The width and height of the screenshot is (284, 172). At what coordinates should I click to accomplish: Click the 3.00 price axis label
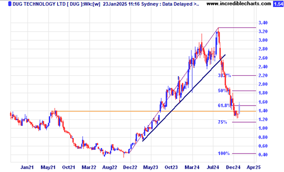(263, 41)
